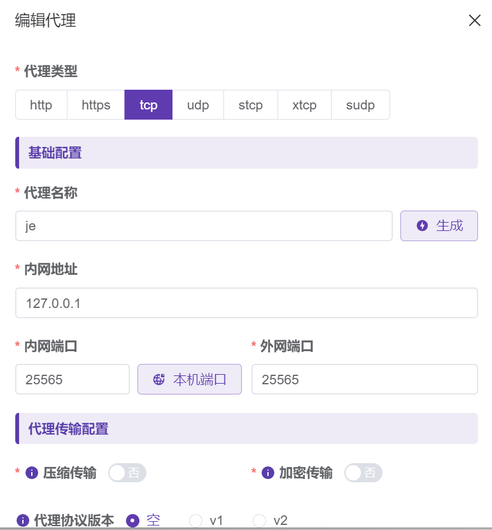This screenshot has width=492, height=530.
Task: Toggle the 压缩传输 switch
Action: click(x=127, y=473)
